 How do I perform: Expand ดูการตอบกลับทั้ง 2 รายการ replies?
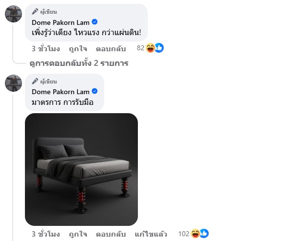(79, 63)
